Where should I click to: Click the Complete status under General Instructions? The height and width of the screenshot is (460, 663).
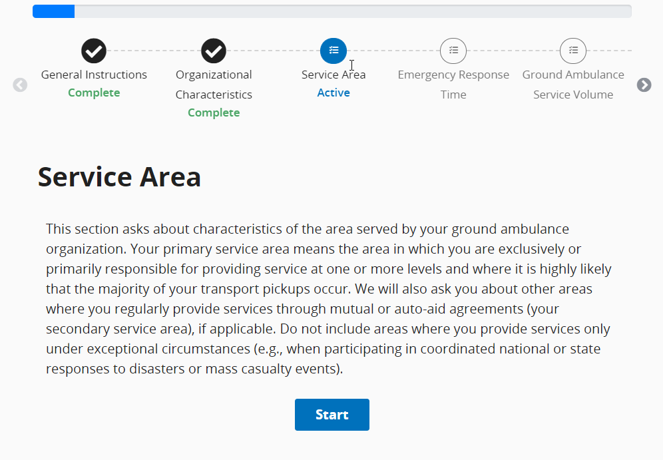tap(94, 93)
